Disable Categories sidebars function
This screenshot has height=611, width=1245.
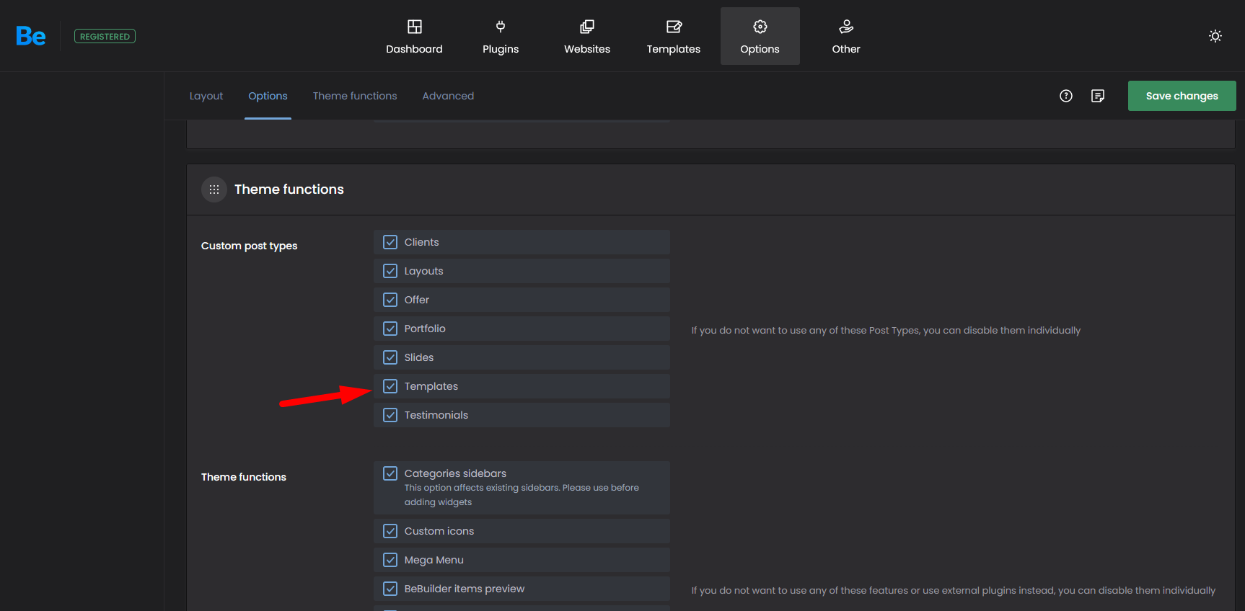tap(390, 473)
